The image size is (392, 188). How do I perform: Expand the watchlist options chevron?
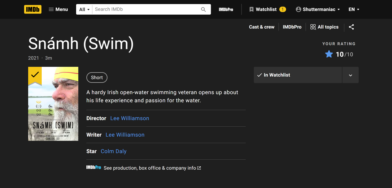[x=351, y=75]
